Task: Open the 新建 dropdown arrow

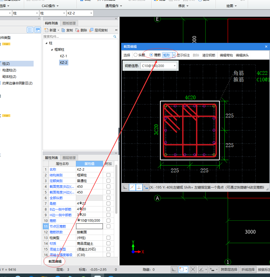Action: pyautogui.click(x=58, y=30)
